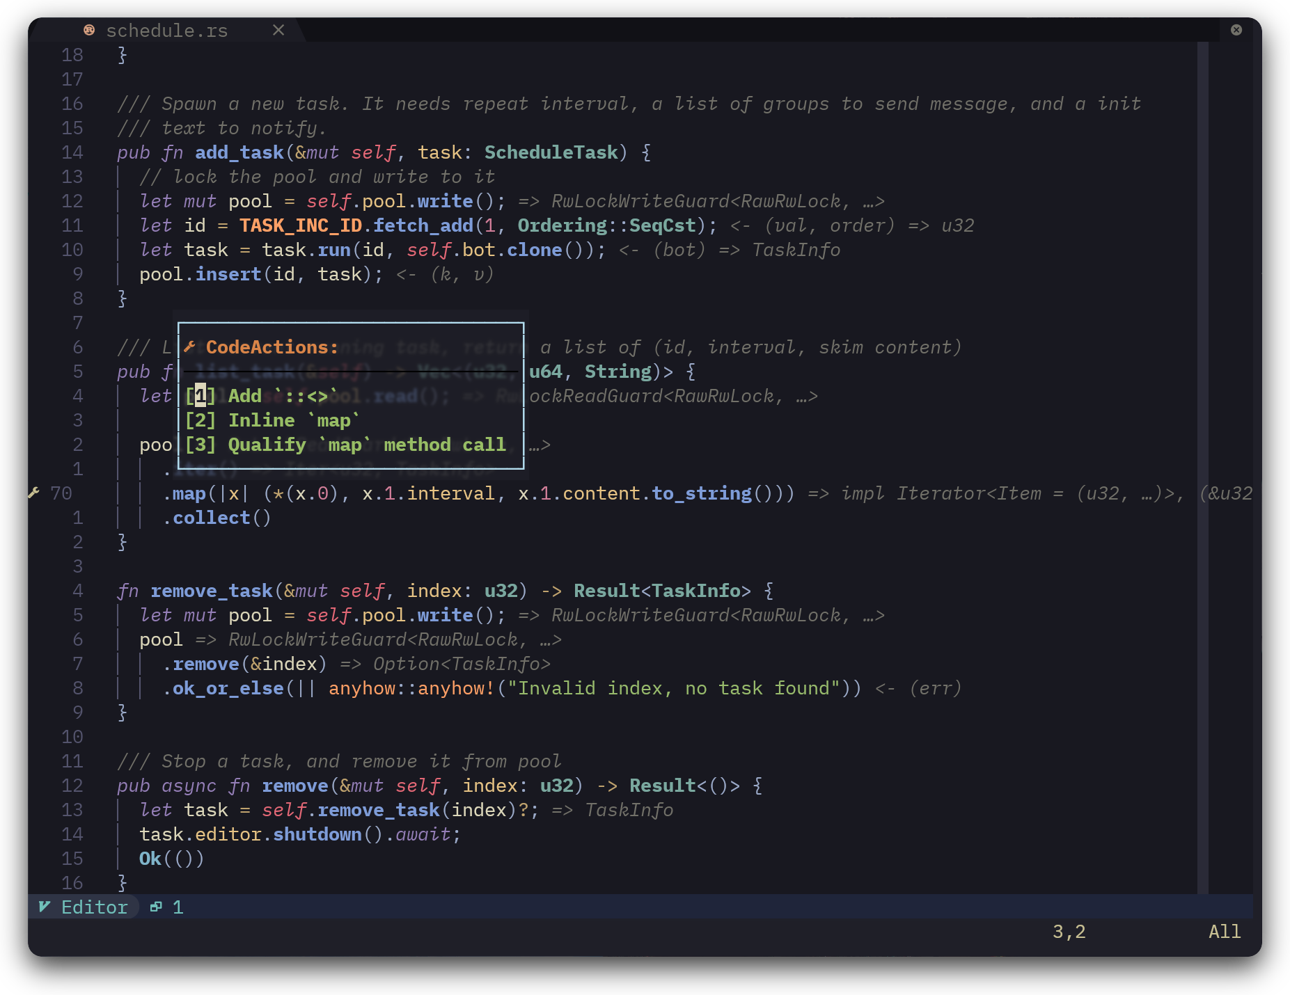
Task: Click the Rust file icon beside schedule.rs
Action: 89,30
